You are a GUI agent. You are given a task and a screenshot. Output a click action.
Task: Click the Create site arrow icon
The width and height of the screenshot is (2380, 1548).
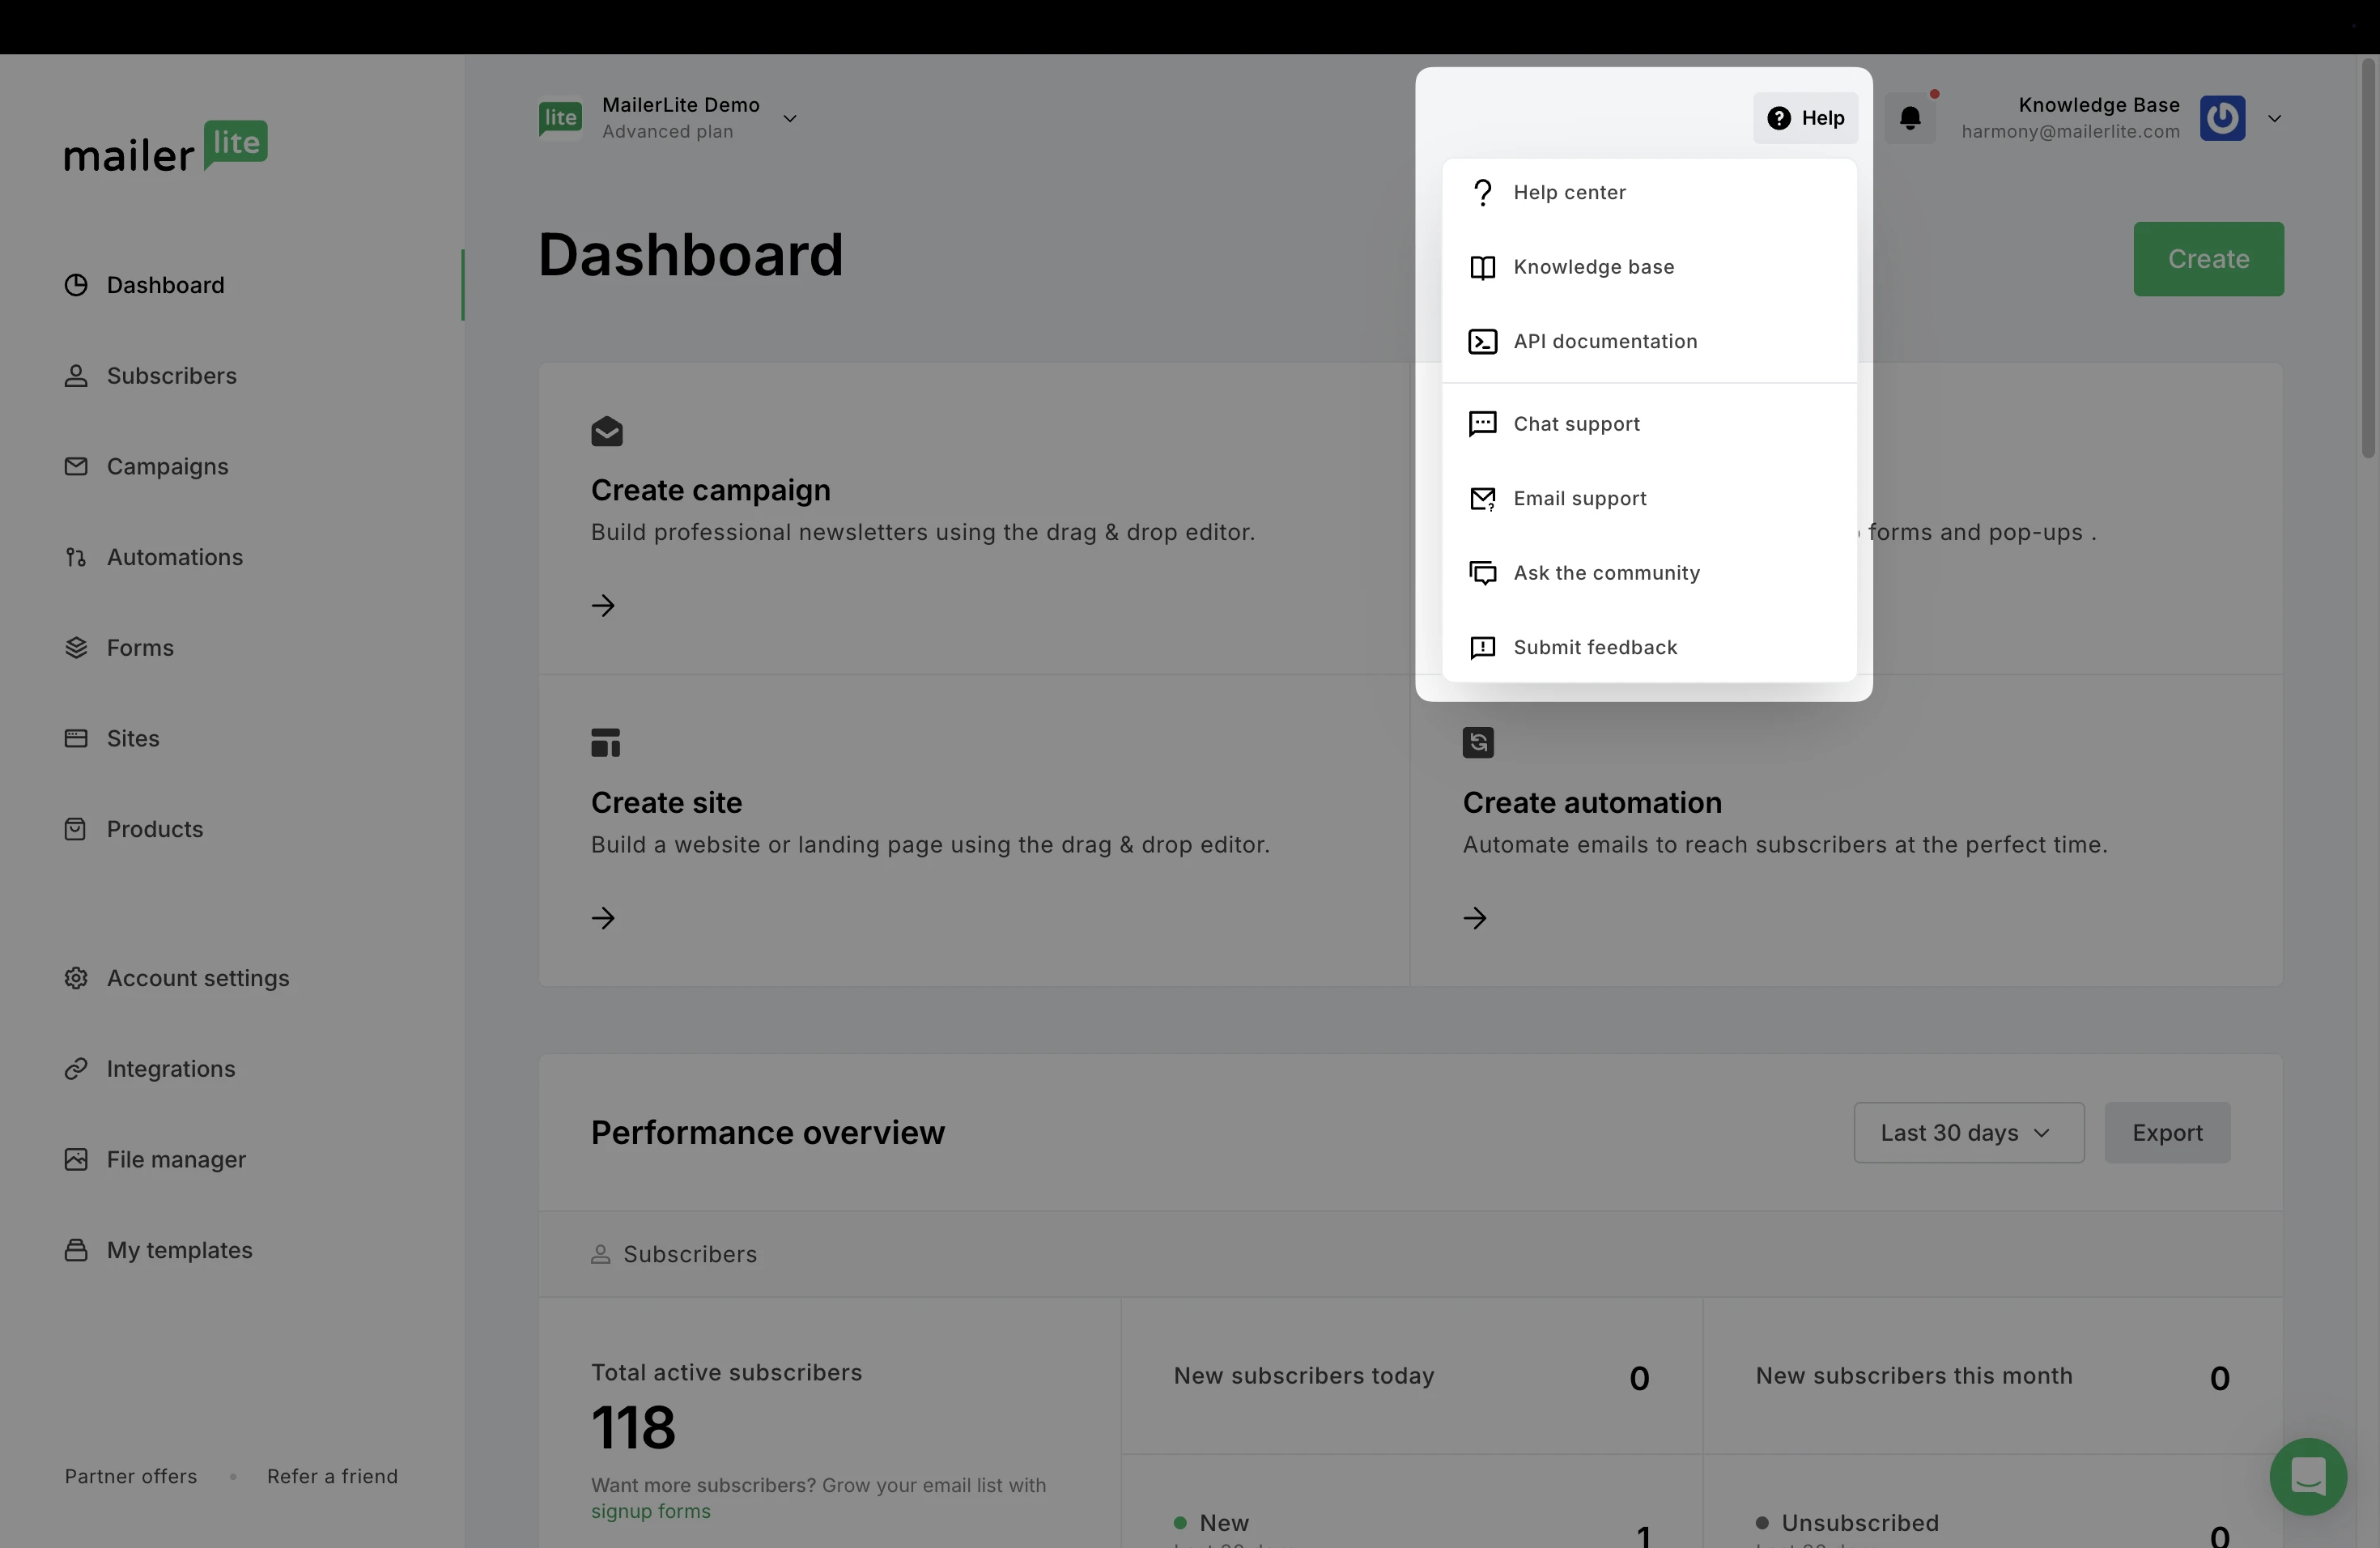click(603, 918)
